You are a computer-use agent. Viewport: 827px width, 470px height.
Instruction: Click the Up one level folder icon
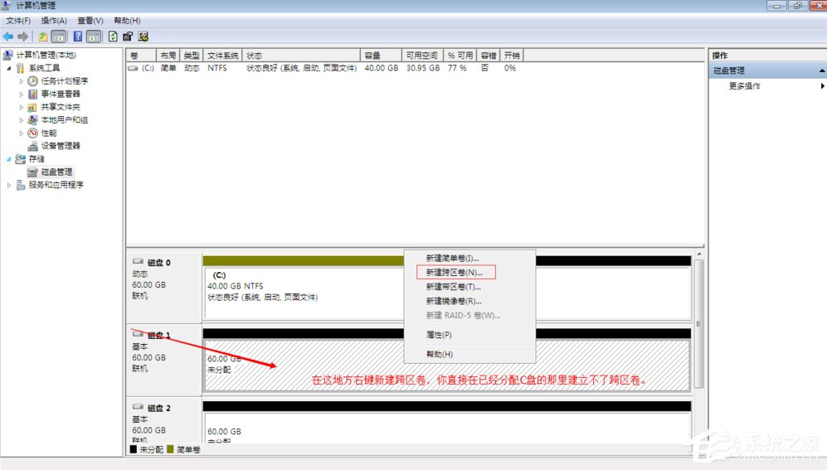coord(43,36)
